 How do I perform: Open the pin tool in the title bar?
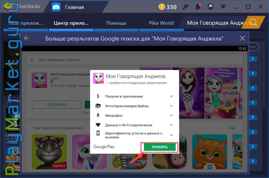(x=185, y=7)
